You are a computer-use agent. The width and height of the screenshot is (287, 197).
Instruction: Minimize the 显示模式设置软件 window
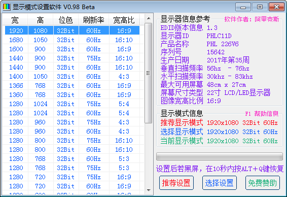(x=243, y=7)
